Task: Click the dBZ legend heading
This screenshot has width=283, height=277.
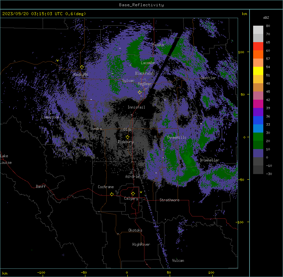Action: 266,18
